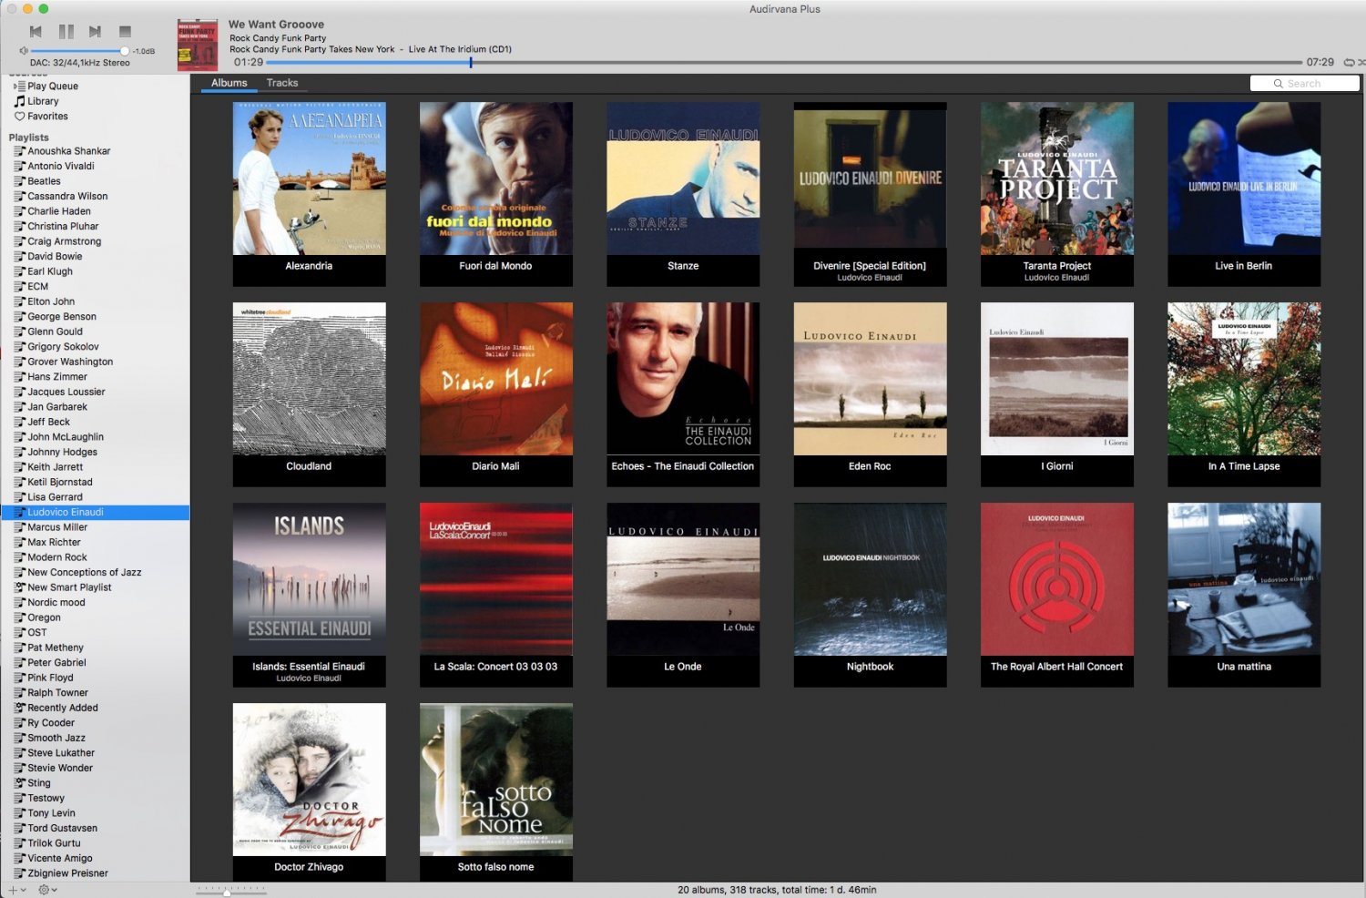Click the "Live in Berlin" album title

tap(1243, 266)
